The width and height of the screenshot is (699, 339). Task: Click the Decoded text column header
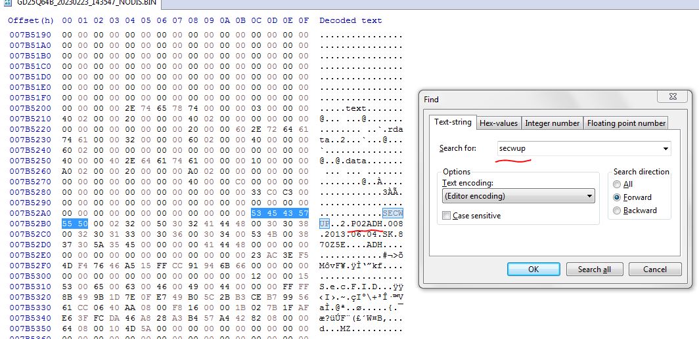tap(350, 20)
